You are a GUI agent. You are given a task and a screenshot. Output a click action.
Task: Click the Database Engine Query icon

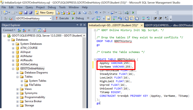pyautogui.click(x=58, y=13)
